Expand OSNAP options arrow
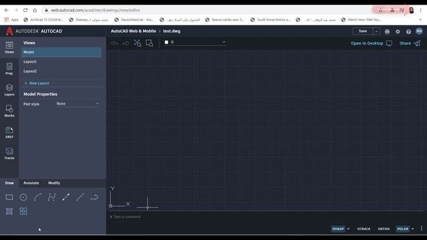 (x=348, y=229)
